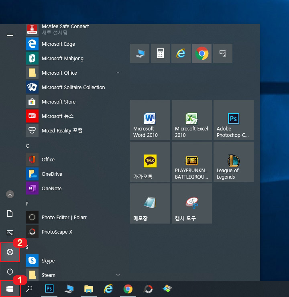Switch to Chrome on the taskbar
289x297 pixels.
click(128, 289)
